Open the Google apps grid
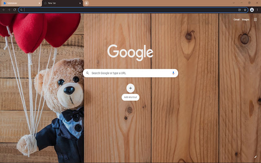The image size is (261, 163). click(255, 20)
